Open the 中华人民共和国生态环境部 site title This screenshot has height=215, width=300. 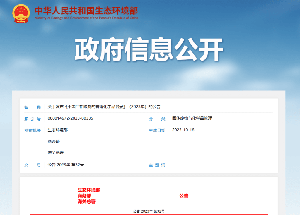[86, 11]
